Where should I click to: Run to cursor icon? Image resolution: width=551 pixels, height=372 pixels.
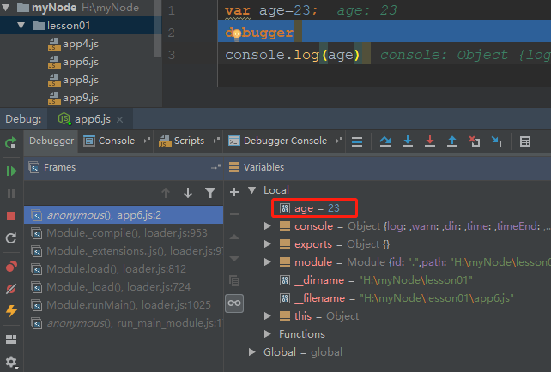[x=497, y=141]
